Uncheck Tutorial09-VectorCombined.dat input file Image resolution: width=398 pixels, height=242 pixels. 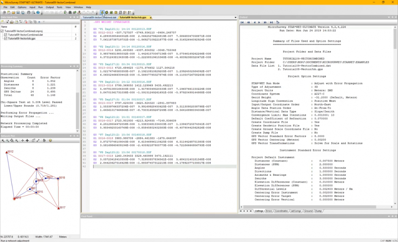click(x=5, y=35)
